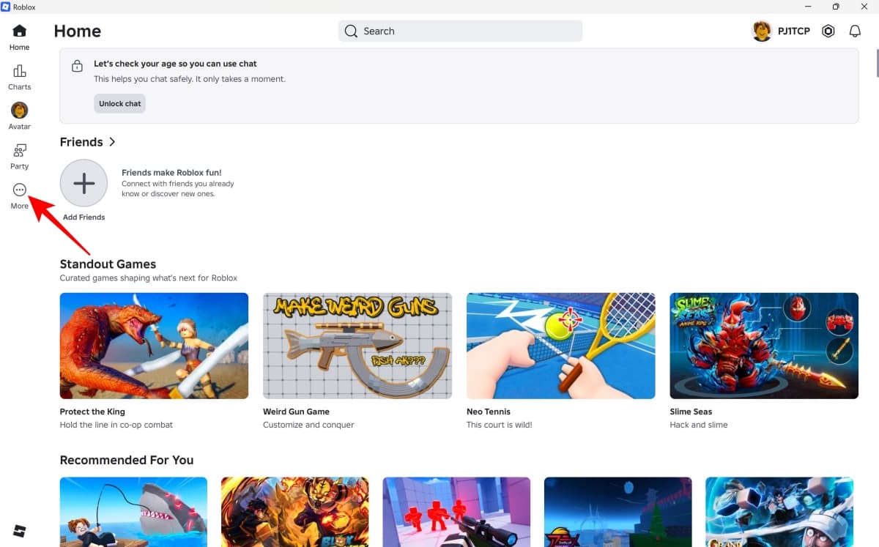Click the Neo Tennis title

(489, 412)
